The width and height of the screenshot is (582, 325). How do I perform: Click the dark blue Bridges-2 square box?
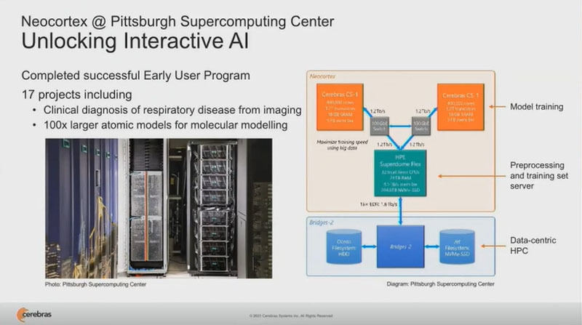[x=401, y=246]
